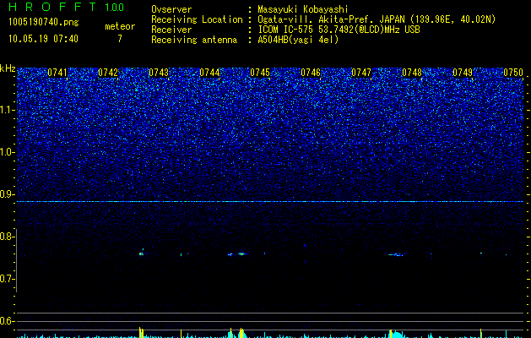Click the 0746 time marker

311,73
